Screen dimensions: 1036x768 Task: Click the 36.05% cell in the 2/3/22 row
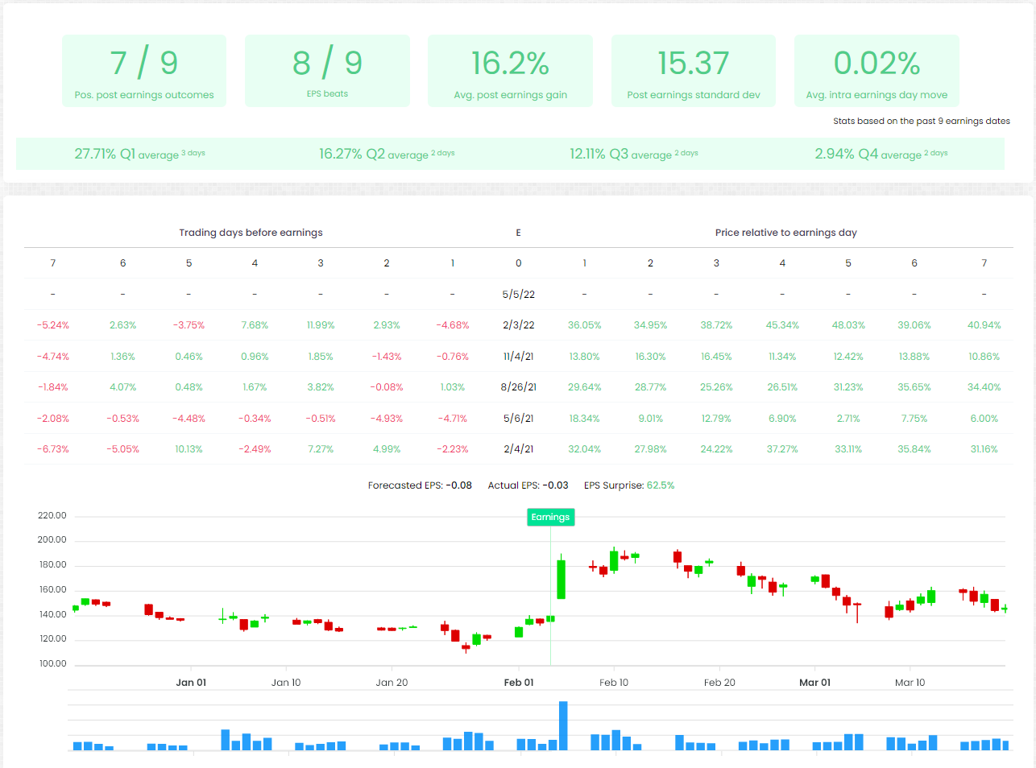click(x=584, y=325)
